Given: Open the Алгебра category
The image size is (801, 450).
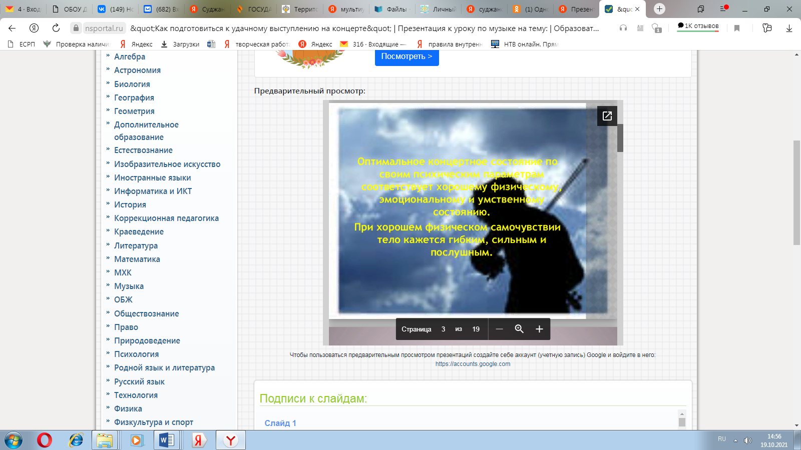Looking at the screenshot, I should tap(130, 56).
